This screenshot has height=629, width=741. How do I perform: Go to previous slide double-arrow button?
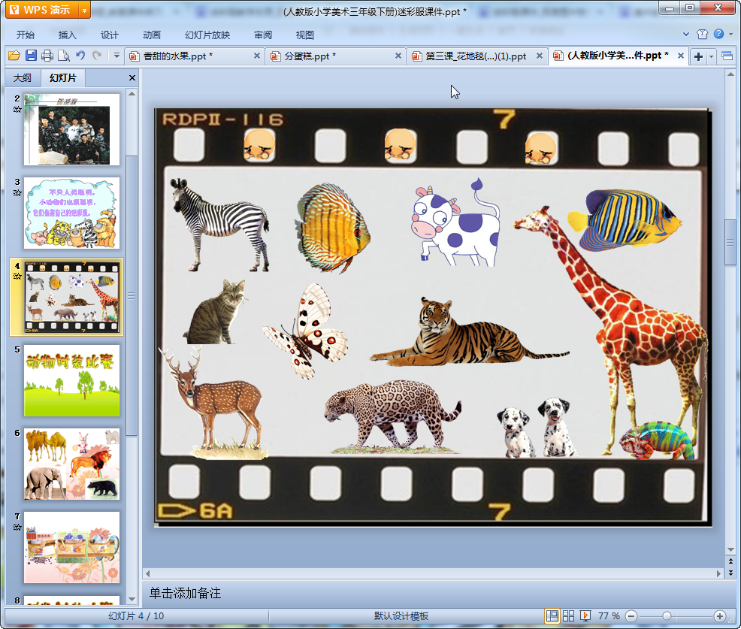coord(730,561)
